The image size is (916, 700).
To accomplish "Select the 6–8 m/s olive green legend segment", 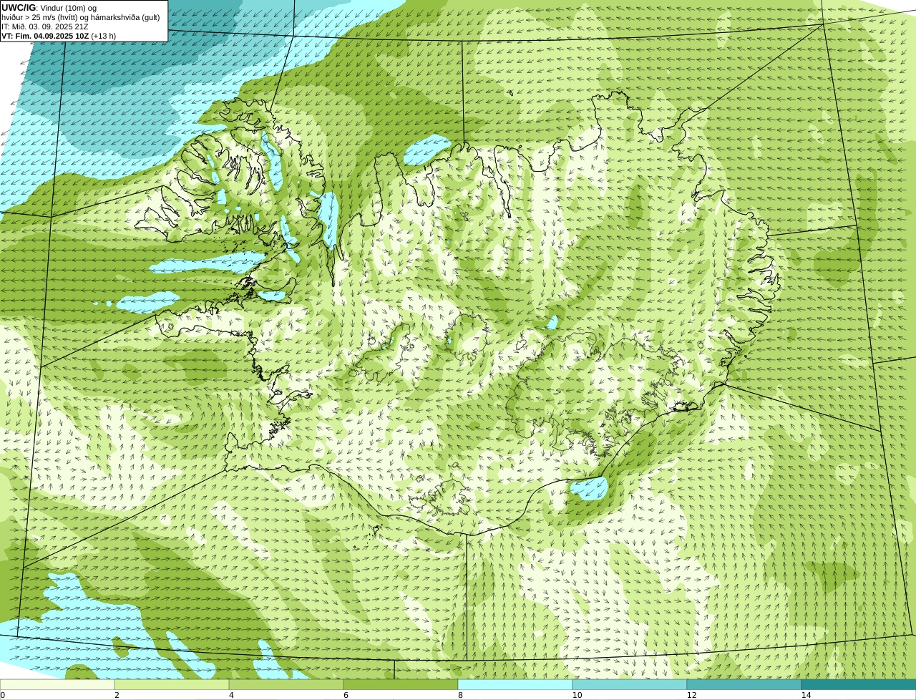I will coord(401,684).
